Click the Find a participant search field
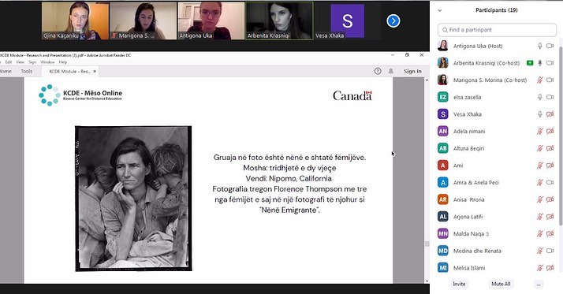 click(x=497, y=30)
